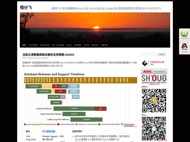The height and width of the screenshot is (142, 190).
Task: Open MySQL恢复 menu item
Action: 44,45
